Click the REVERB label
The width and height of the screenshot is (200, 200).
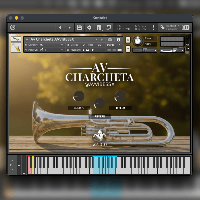[100, 116]
